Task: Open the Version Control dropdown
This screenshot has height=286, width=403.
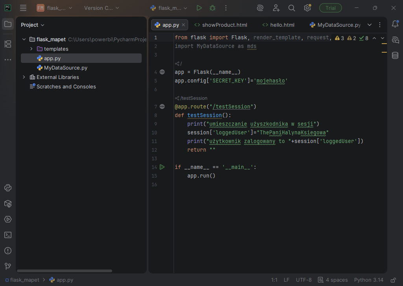Action: click(x=102, y=8)
